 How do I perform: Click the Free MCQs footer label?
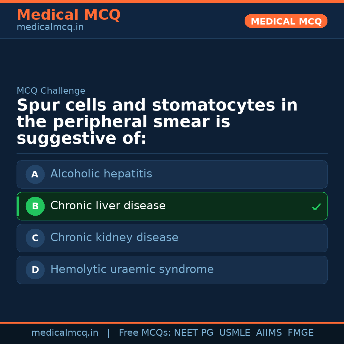click(x=145, y=333)
